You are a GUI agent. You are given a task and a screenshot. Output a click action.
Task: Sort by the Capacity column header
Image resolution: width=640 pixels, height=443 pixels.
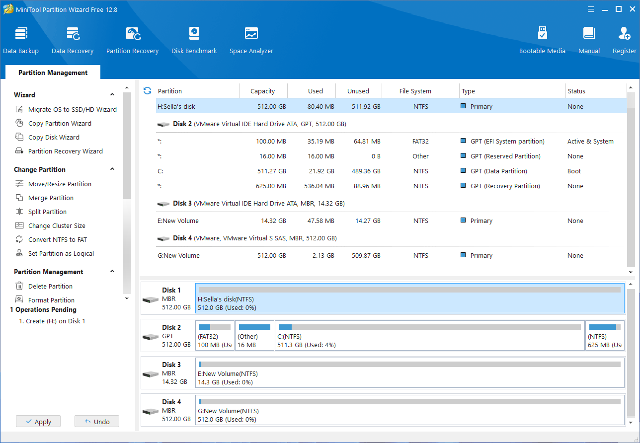click(263, 91)
